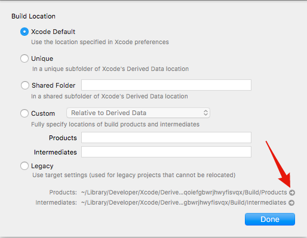Click the Intermediates DerivedData path text
The height and width of the screenshot is (238, 307).
point(183,203)
